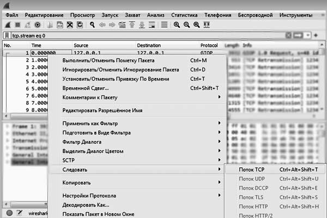Stop the running capture with the square icon

click(17, 25)
